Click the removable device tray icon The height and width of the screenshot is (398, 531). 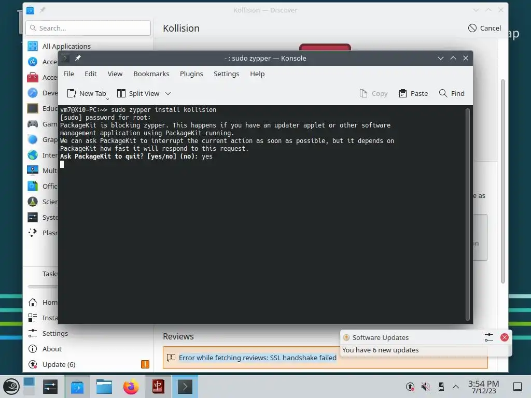point(441,387)
